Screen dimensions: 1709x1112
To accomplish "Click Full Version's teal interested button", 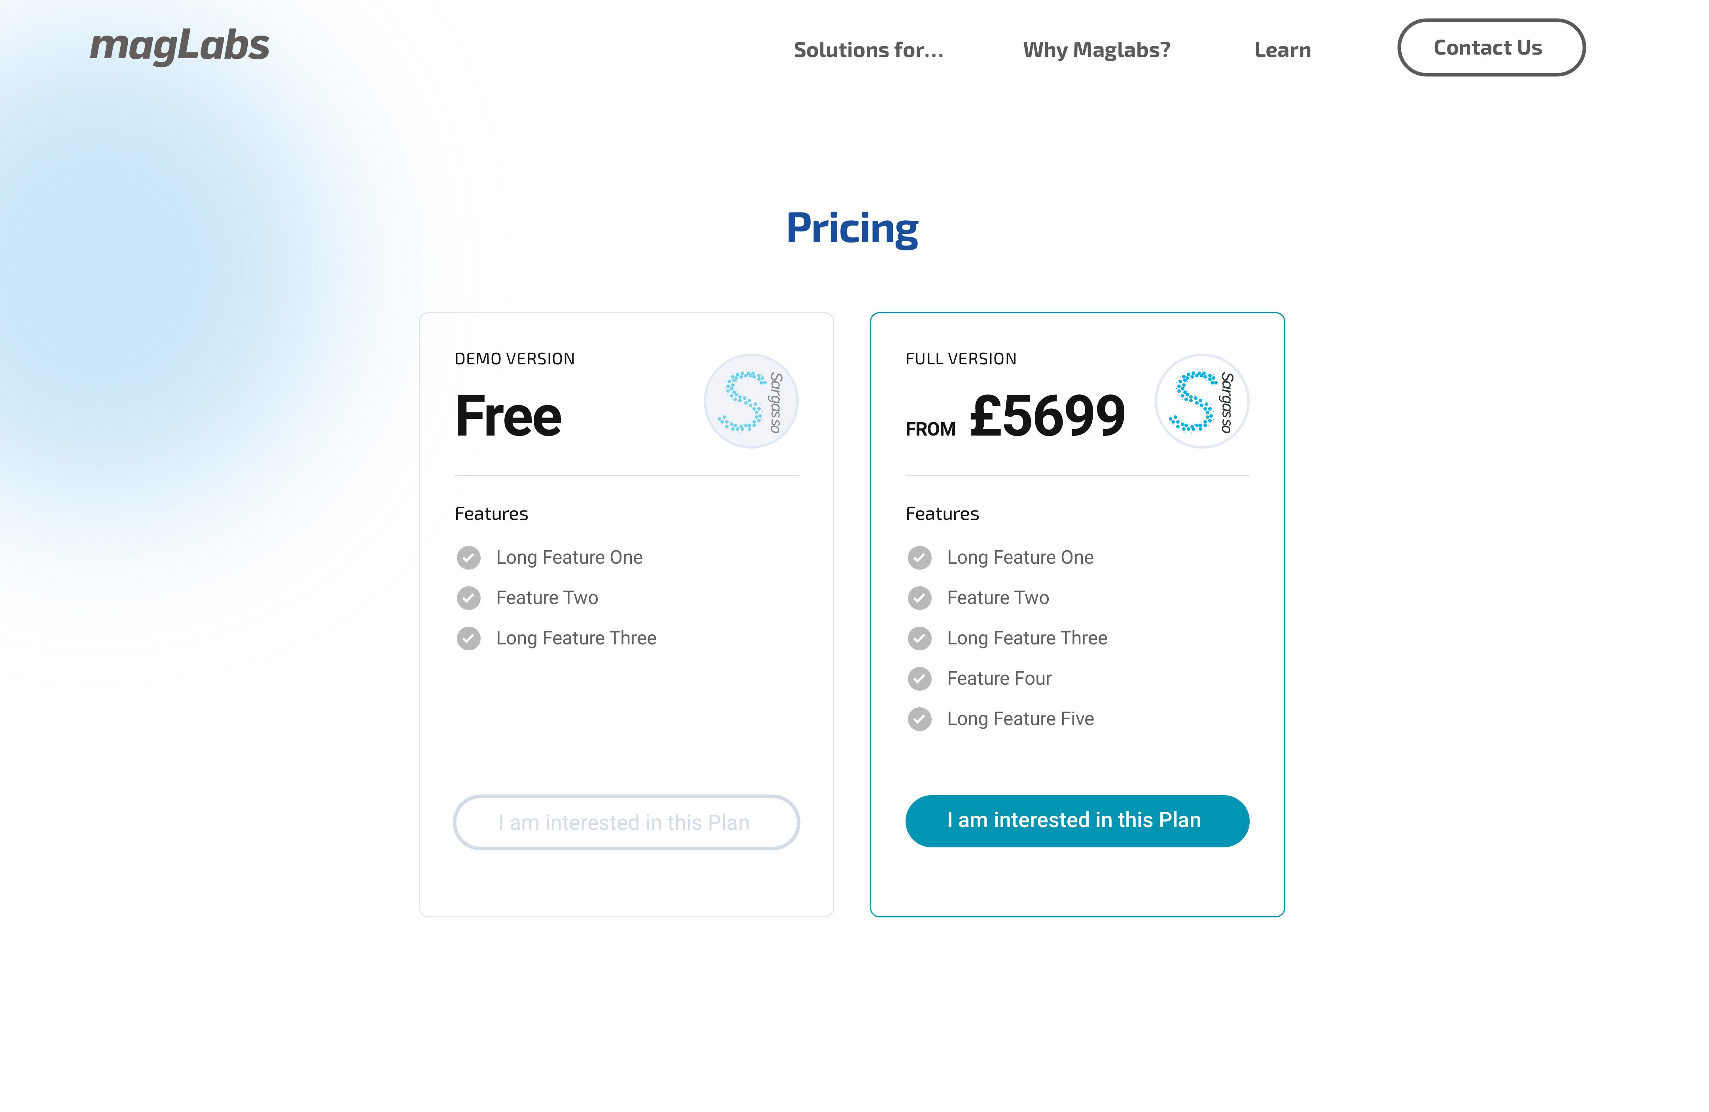I will coord(1077,820).
